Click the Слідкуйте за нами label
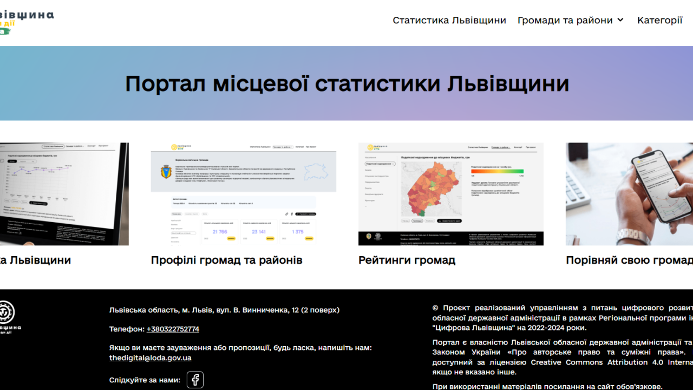This screenshot has width=693, height=390. pos(145,380)
